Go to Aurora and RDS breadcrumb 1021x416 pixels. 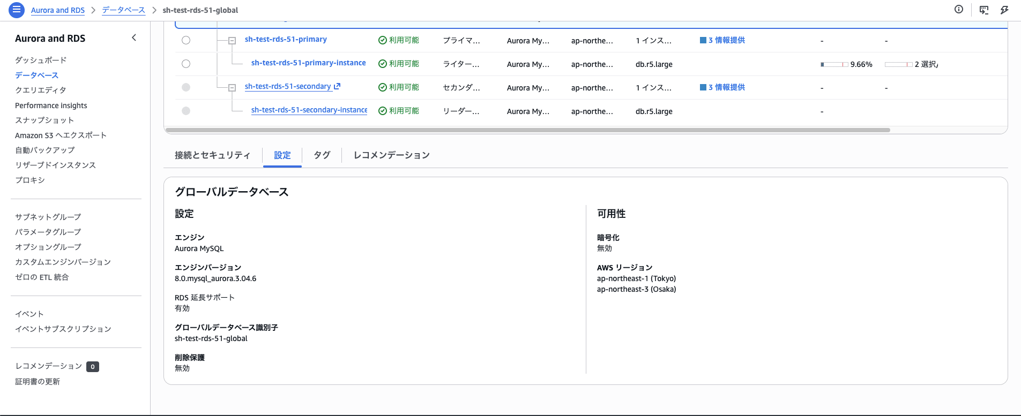click(58, 10)
